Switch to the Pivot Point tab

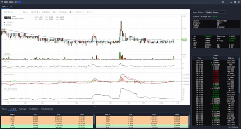34,109
